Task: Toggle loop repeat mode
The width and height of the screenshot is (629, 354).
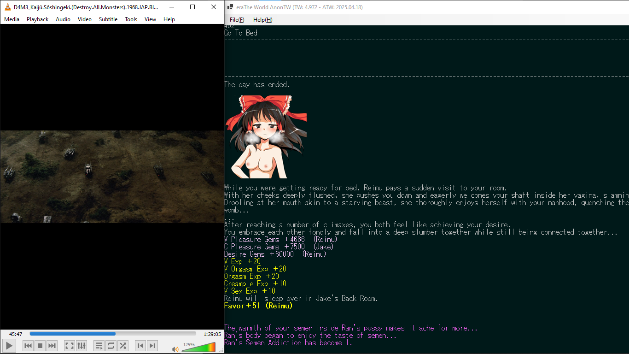Action: pos(111,346)
